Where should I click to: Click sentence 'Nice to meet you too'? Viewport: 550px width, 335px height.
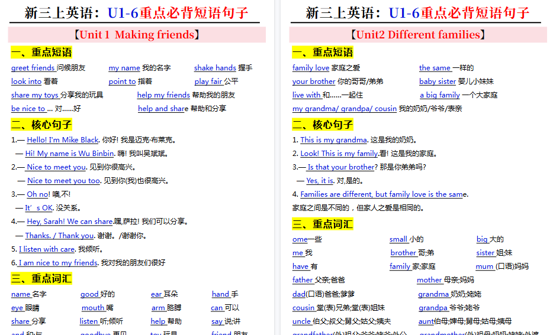pyautogui.click(x=63, y=181)
